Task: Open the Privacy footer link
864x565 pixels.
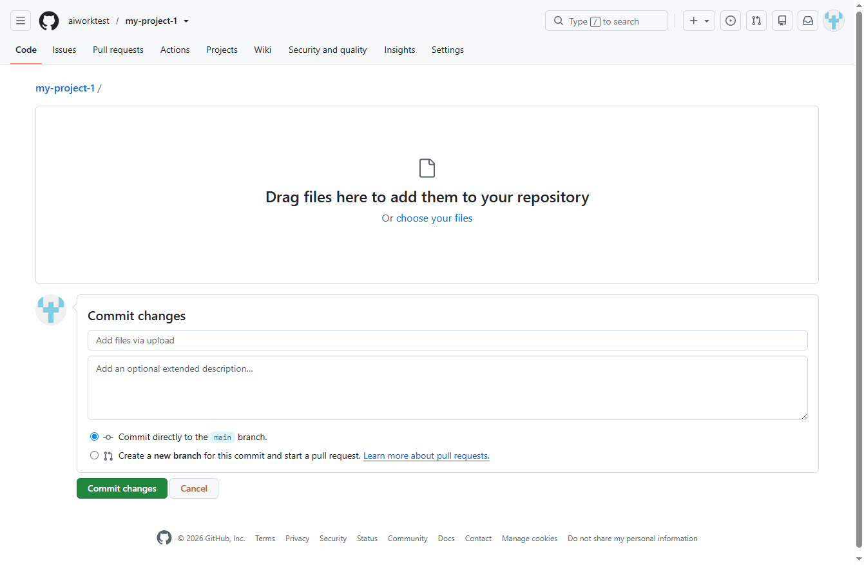Action: [x=297, y=539]
